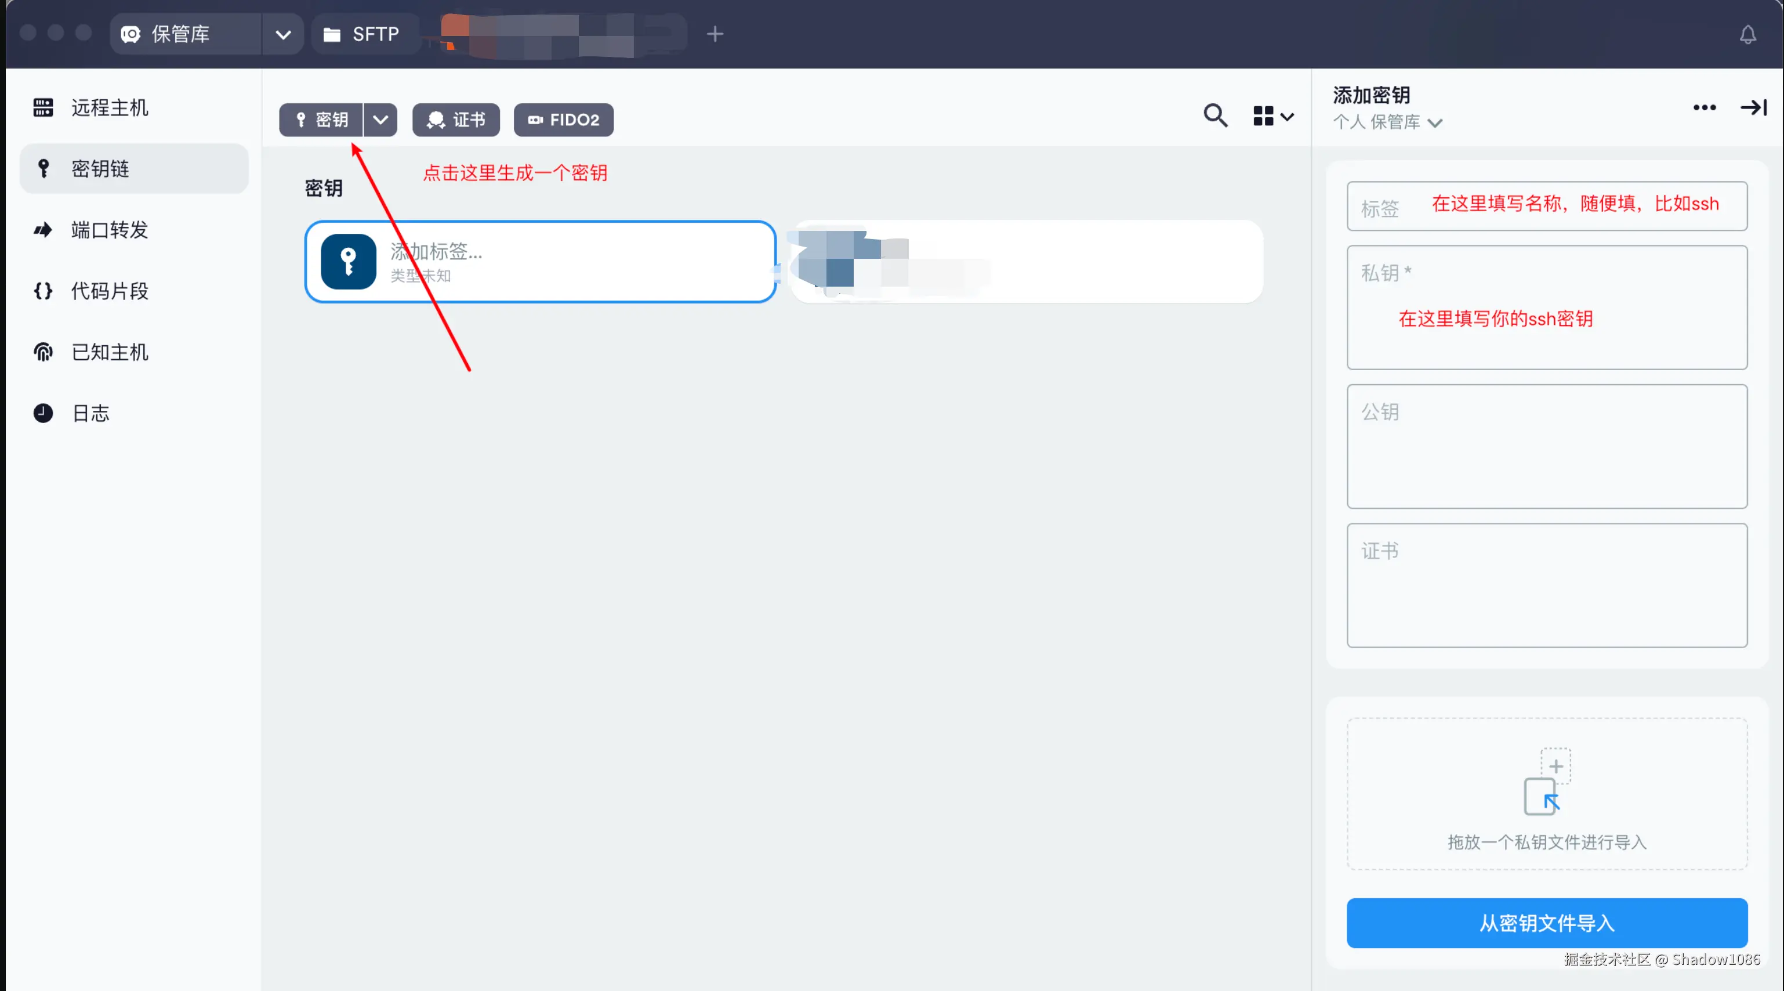Image resolution: width=1784 pixels, height=991 pixels.
Task: Click the drag-and-drop private key file icon
Action: point(1546,782)
